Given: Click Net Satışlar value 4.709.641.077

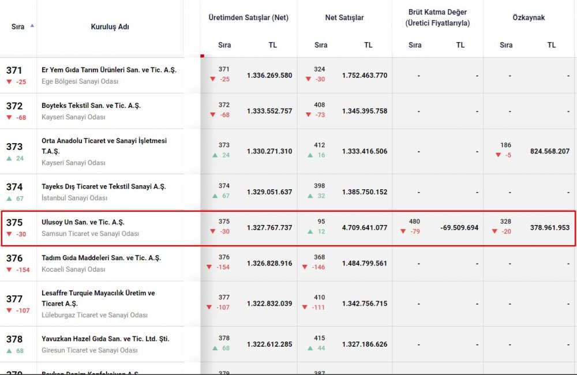Looking at the screenshot, I should pos(365,227).
